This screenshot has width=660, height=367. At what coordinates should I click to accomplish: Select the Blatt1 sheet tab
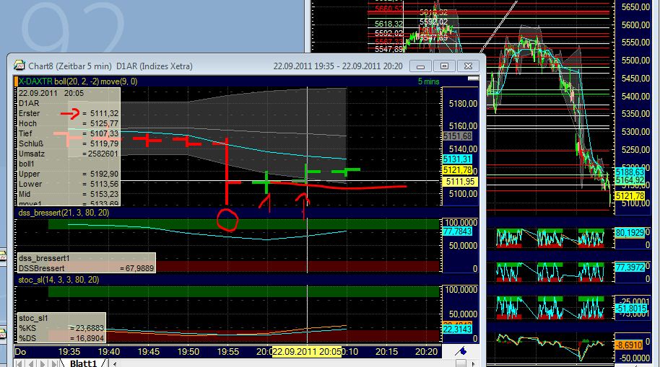[x=83, y=363]
